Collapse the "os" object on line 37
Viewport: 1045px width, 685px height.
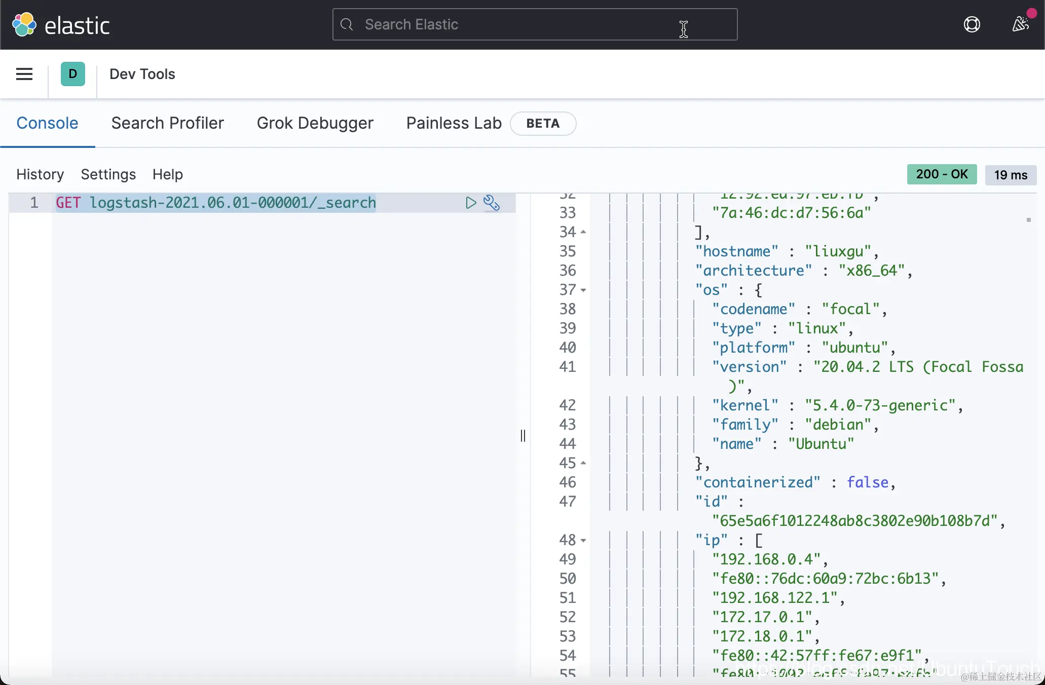click(583, 290)
